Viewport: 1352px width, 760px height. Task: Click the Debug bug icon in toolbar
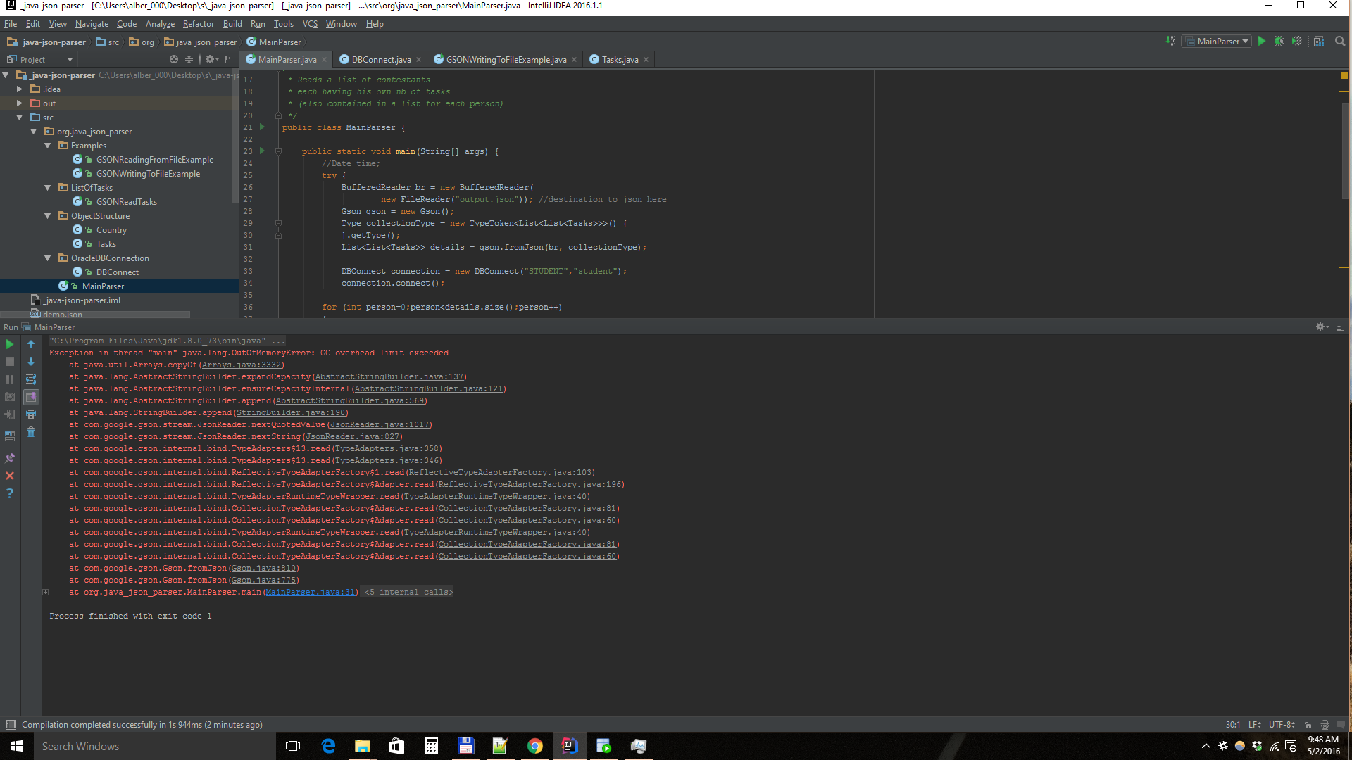tap(1279, 42)
